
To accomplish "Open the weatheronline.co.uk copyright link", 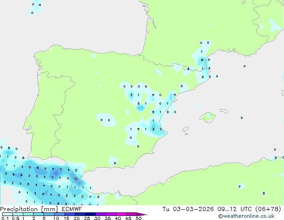I will (x=246, y=216).
